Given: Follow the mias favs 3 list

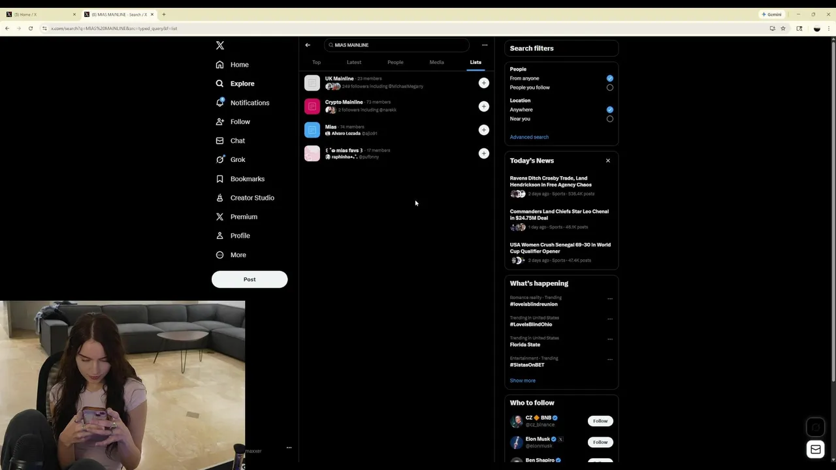Looking at the screenshot, I should click(484, 153).
